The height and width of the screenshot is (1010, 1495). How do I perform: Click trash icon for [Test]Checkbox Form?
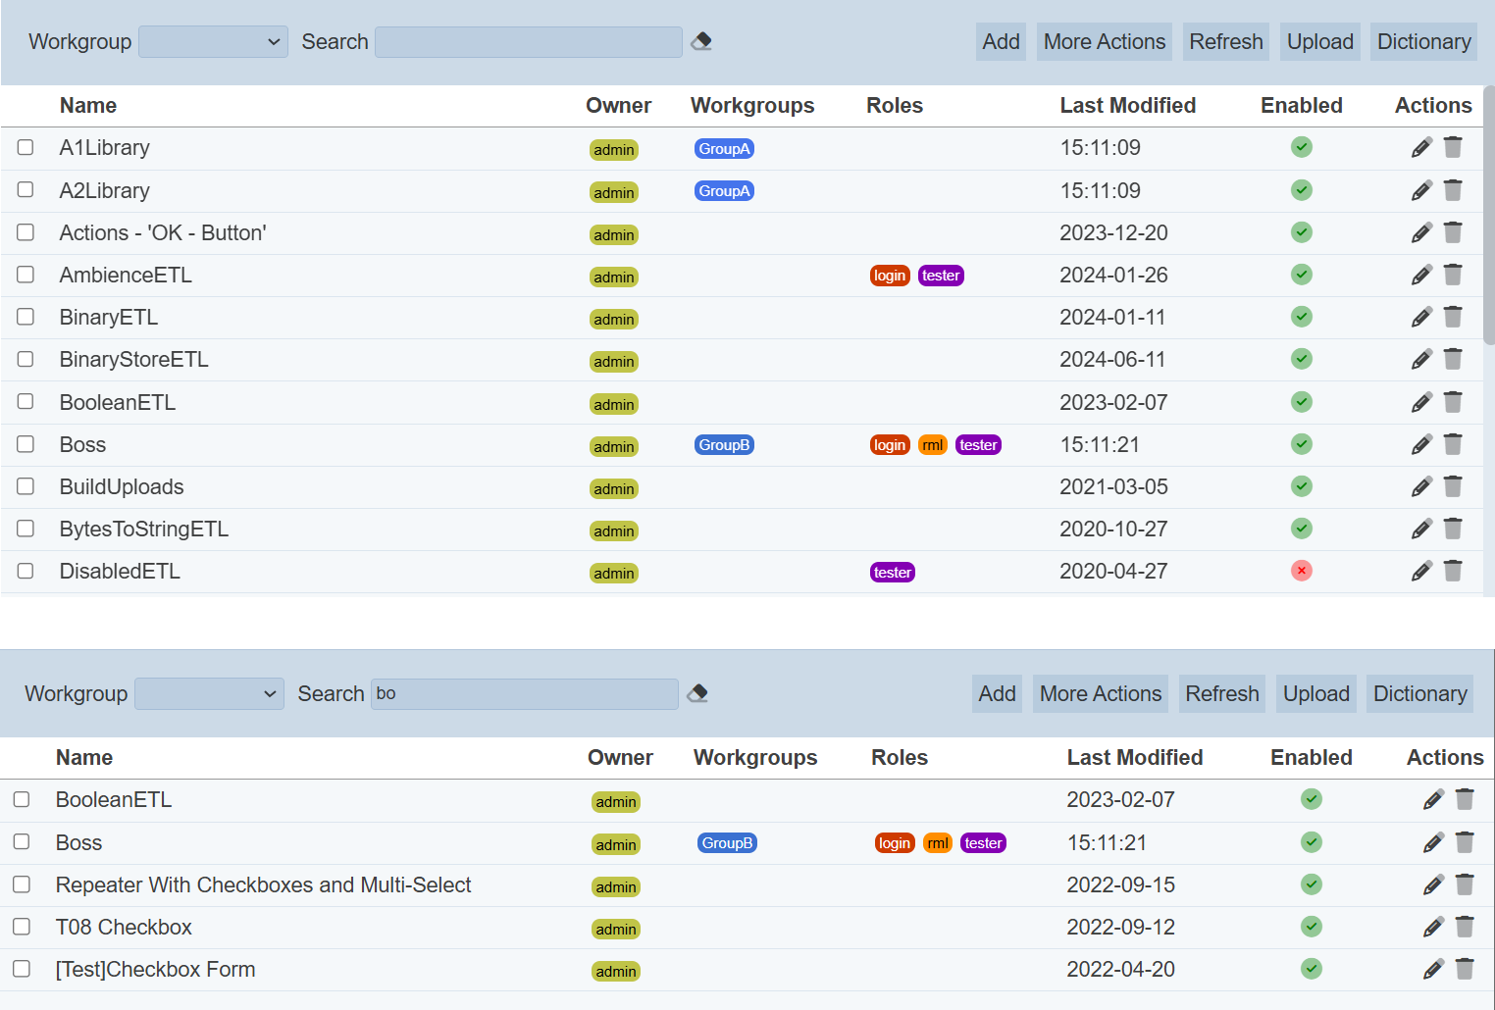[x=1465, y=969]
